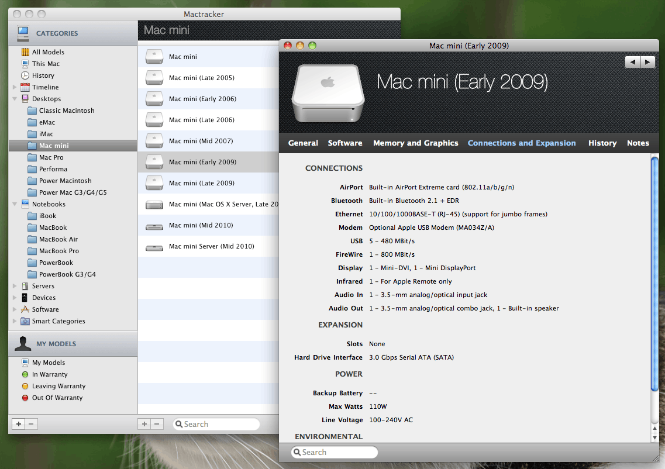Expand the Timeline disclosure triangle

click(x=15, y=87)
